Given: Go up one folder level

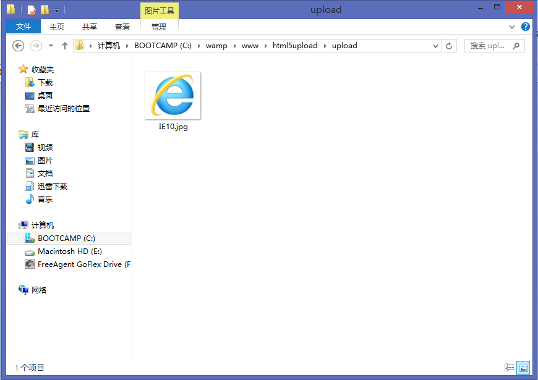Looking at the screenshot, I should pyautogui.click(x=64, y=46).
